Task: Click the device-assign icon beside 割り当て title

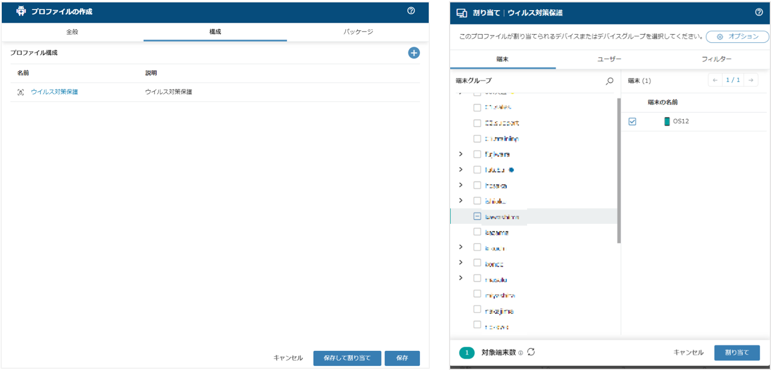Action: tap(461, 13)
